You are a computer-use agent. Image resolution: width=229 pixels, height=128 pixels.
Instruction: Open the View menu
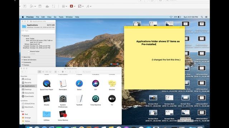point(49,17)
